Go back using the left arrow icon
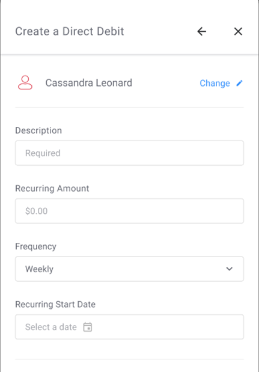259x372 pixels. point(201,31)
